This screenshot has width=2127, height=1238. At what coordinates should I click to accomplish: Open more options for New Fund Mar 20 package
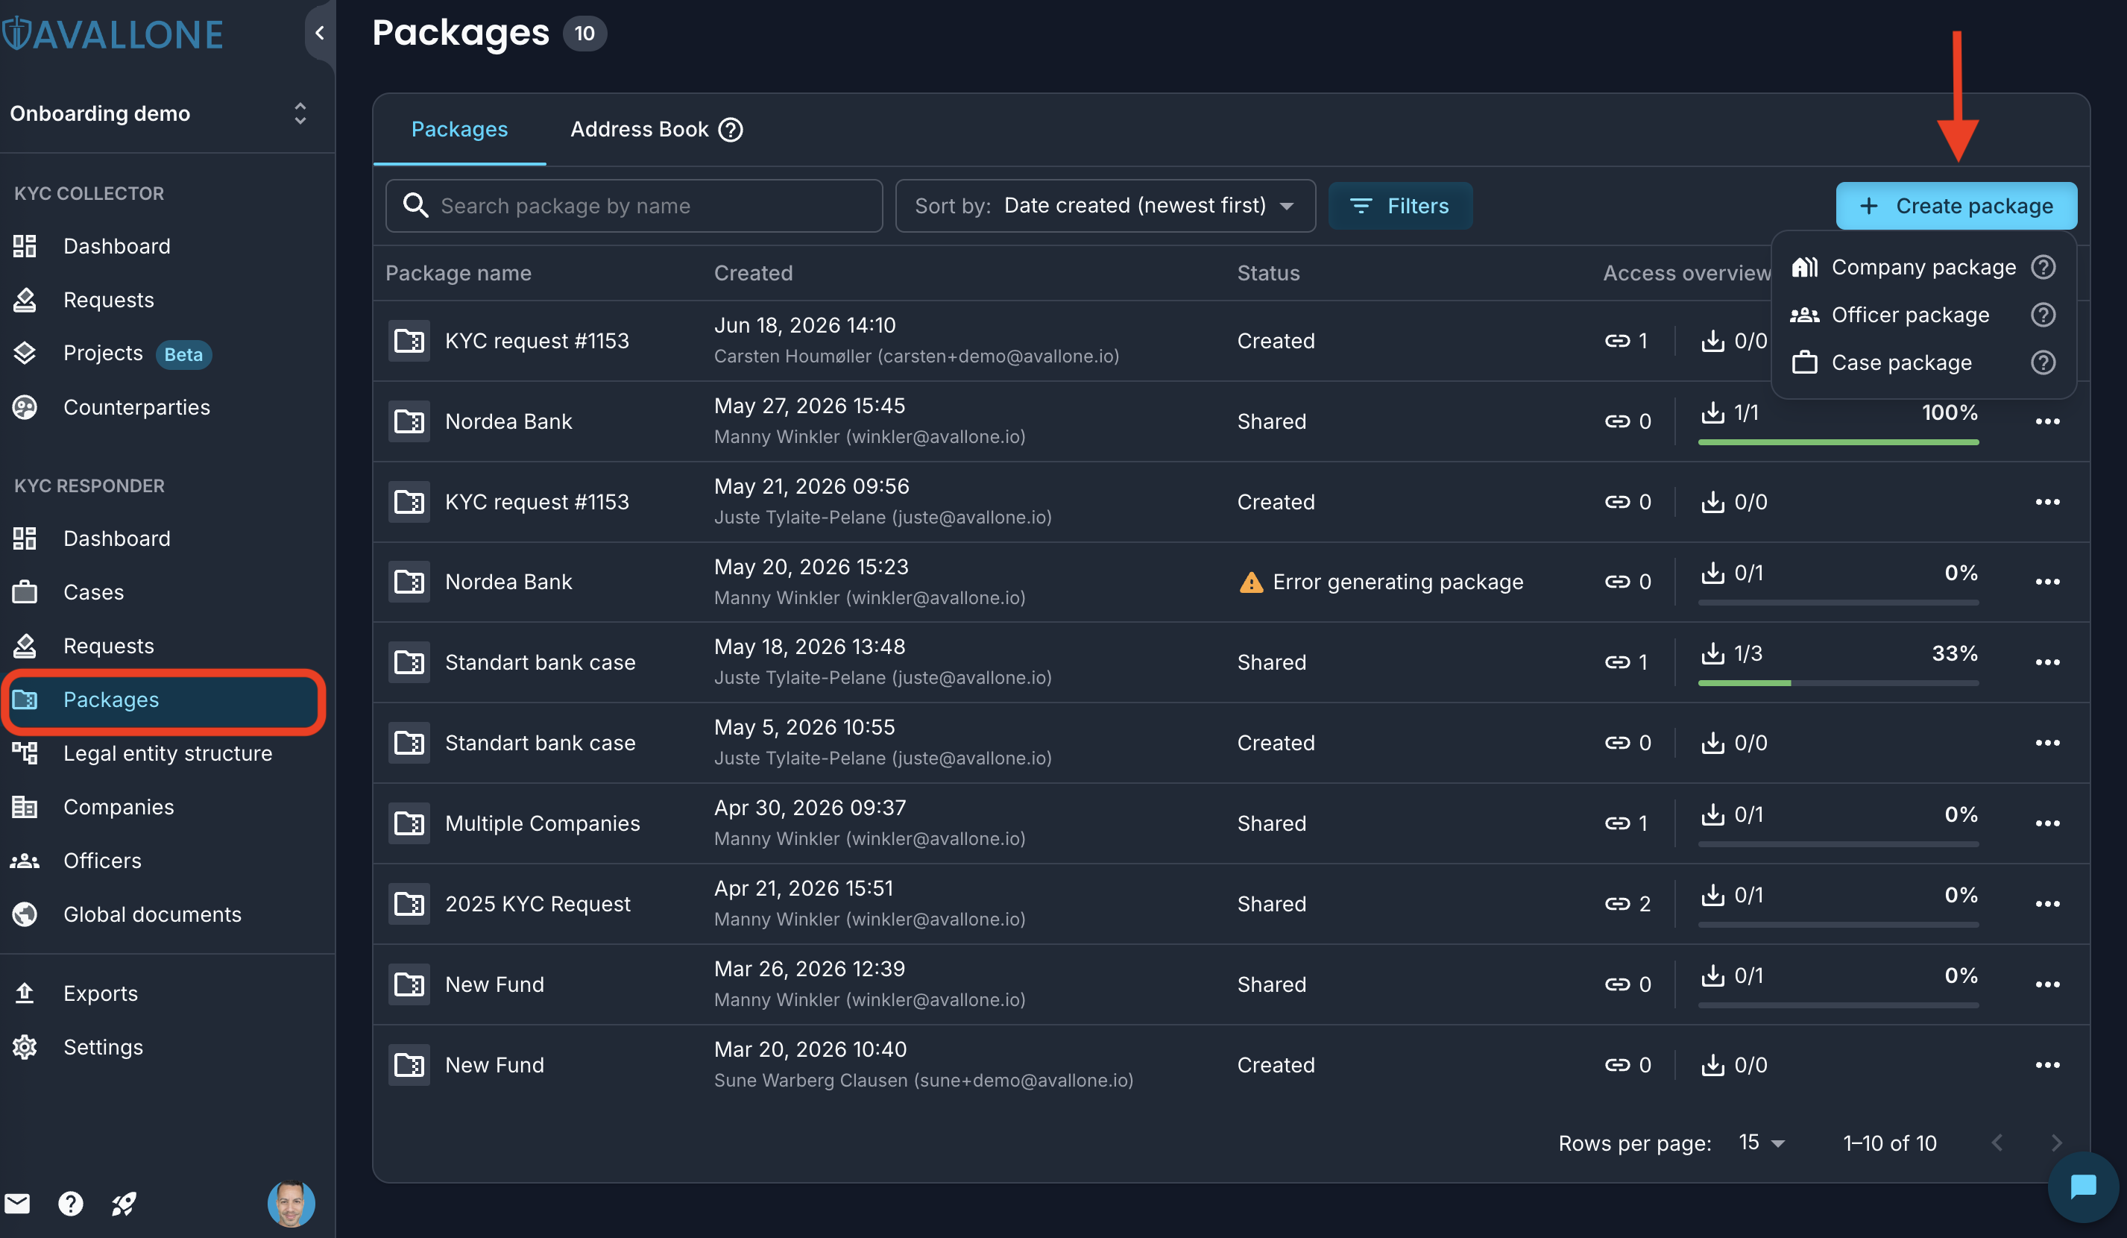2048,1065
